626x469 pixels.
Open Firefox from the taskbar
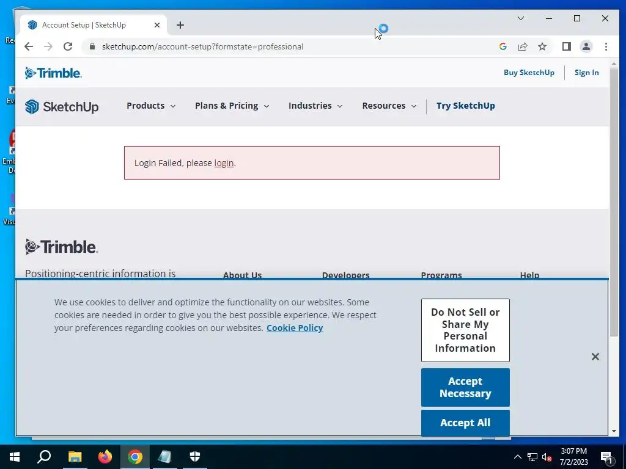[105, 457]
